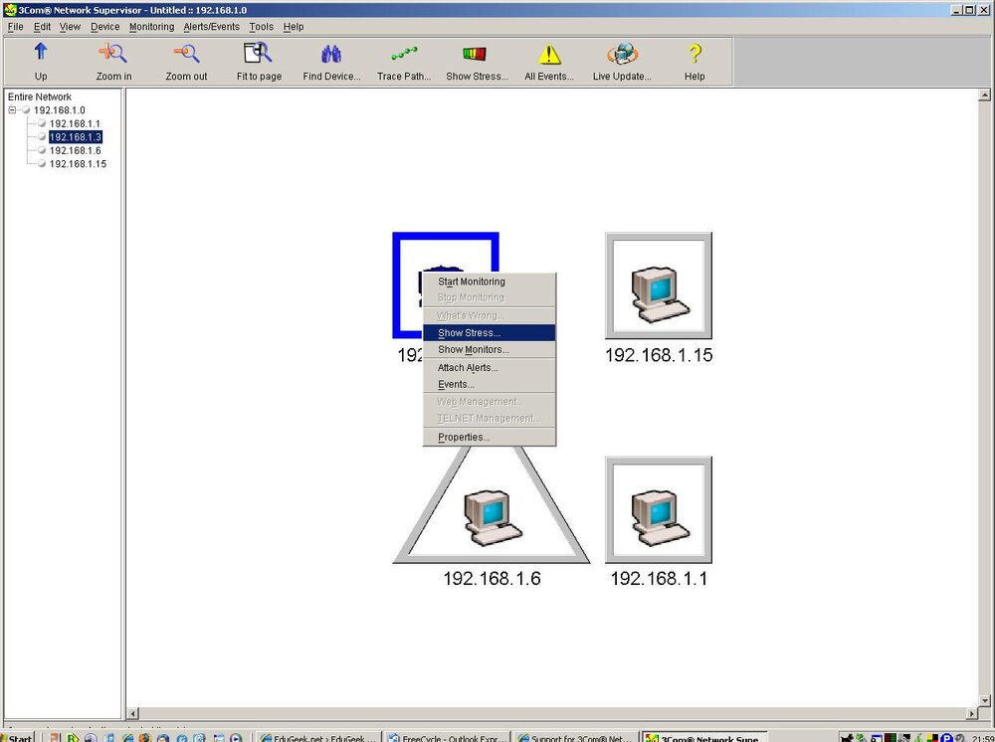Click vertical scrollbar up arrow
Image resolution: width=995 pixels, height=742 pixels.
pos(984,95)
